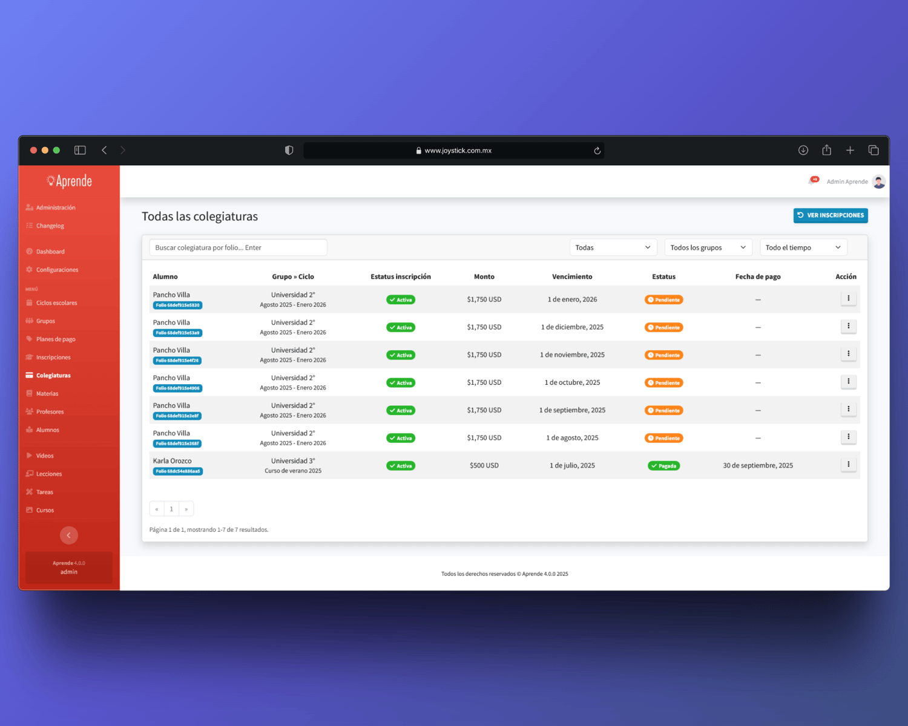Click the VER INSCRIPCIONES button

831,215
